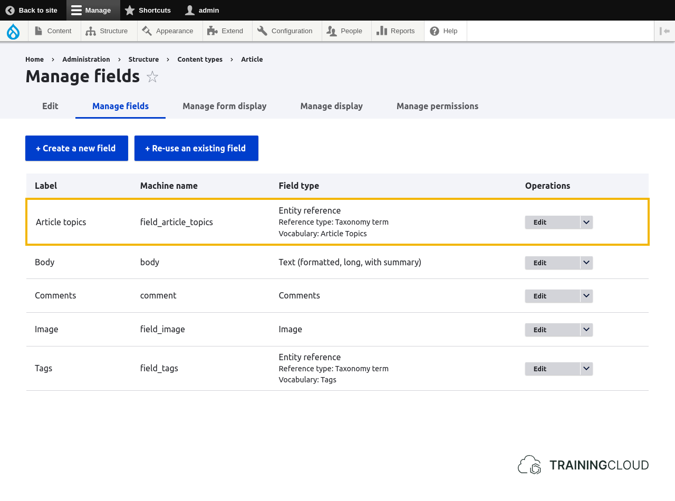Open the Configuration admin menu
Image resolution: width=675 pixels, height=501 pixels.
click(x=287, y=31)
